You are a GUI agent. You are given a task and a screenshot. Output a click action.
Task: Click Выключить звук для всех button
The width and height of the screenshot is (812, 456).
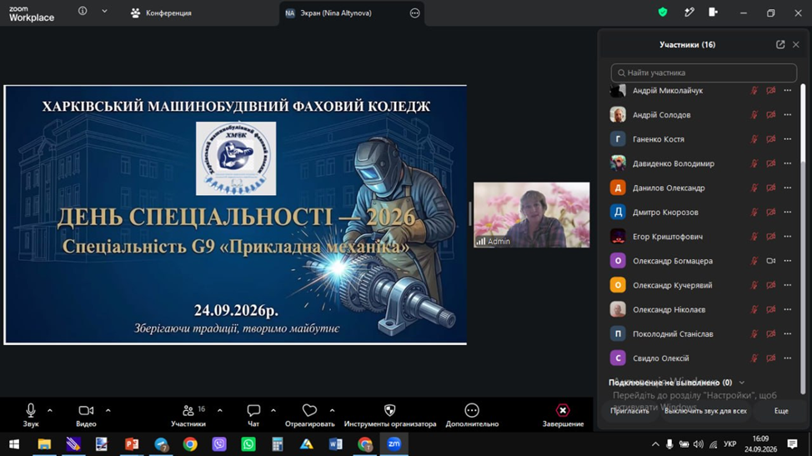[x=705, y=411]
